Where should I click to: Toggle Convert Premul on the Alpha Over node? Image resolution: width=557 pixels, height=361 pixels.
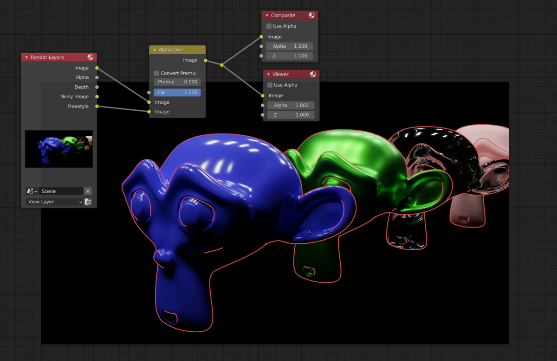156,73
